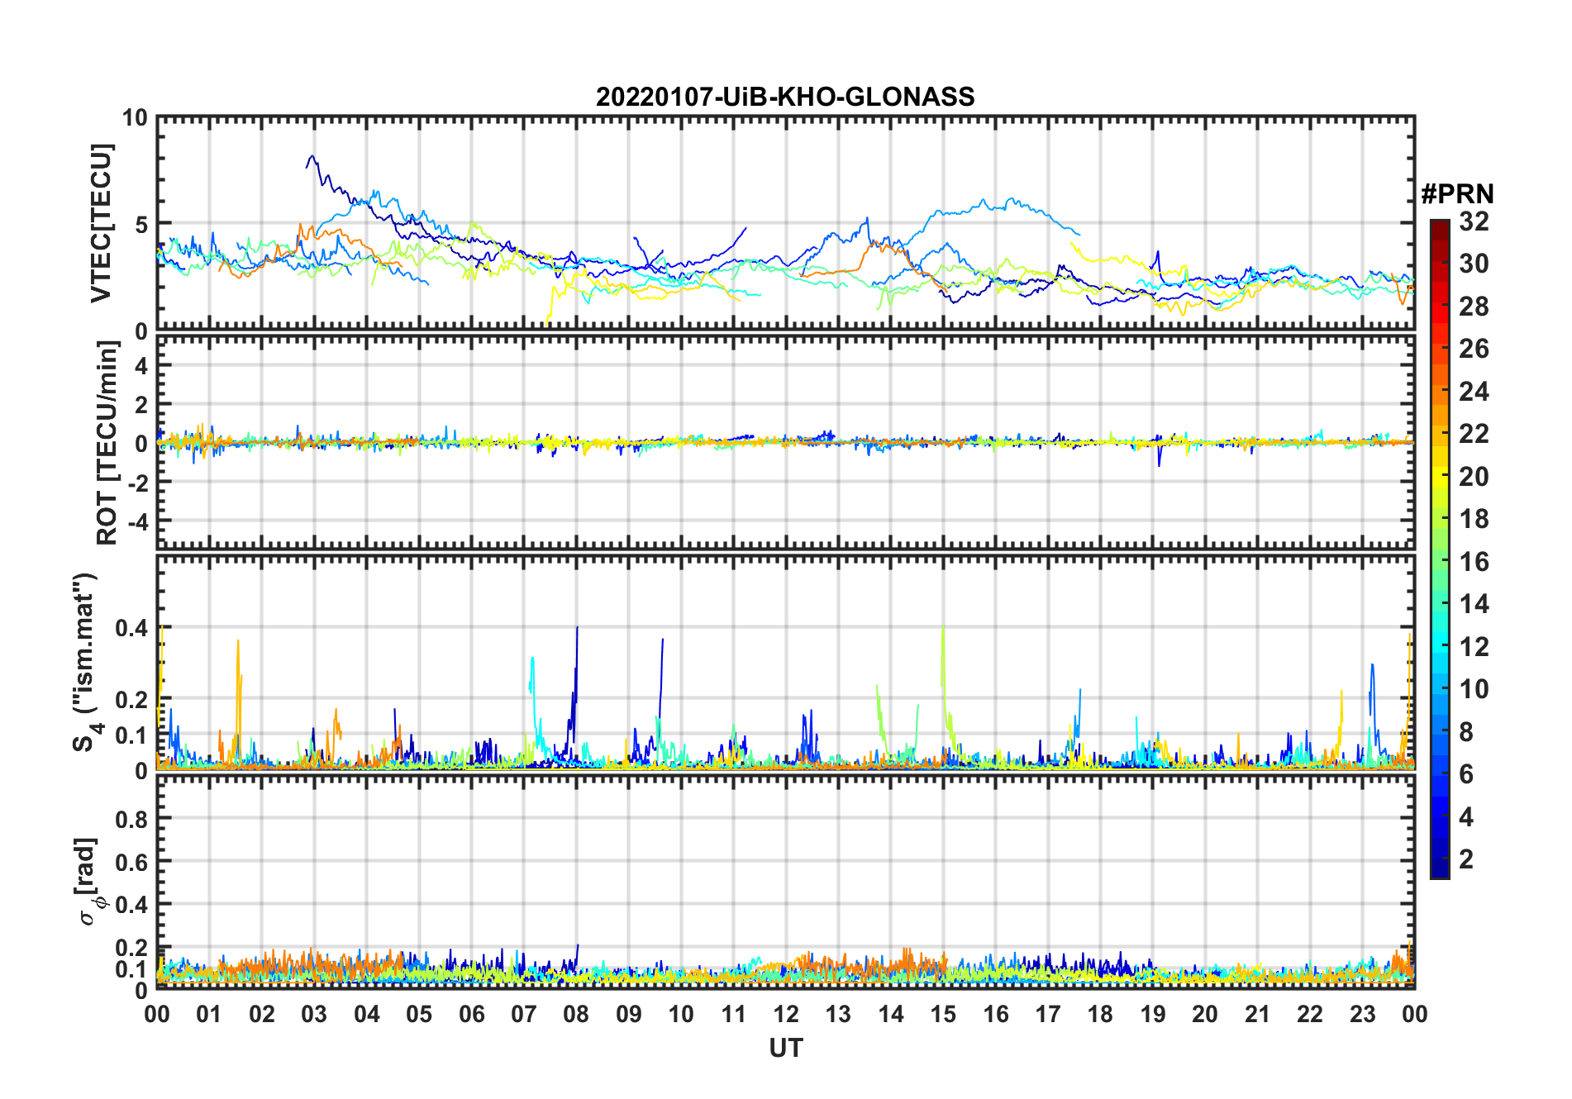
Task: Click the dark blue VTEC peak near 03 UT
Action: click(x=312, y=157)
